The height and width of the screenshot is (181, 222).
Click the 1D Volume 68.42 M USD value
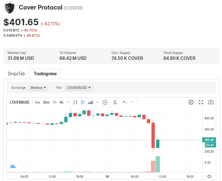[x=73, y=58]
